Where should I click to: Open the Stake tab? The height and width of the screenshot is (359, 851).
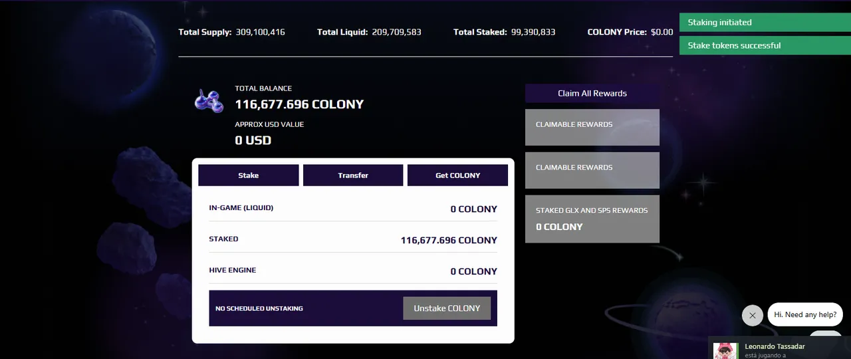249,176
